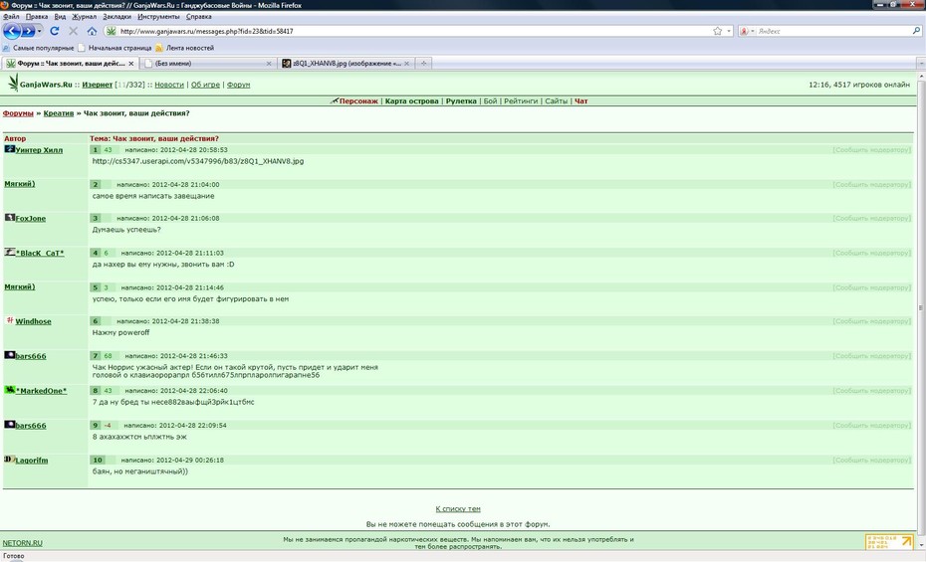Image resolution: width=926 pixels, height=562 pixels.
Task: Open the Закладки menu
Action: point(116,17)
